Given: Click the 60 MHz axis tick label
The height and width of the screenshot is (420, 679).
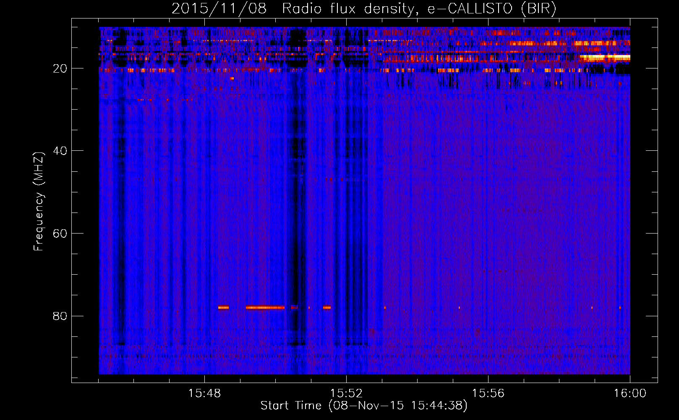Looking at the screenshot, I should click(60, 234).
